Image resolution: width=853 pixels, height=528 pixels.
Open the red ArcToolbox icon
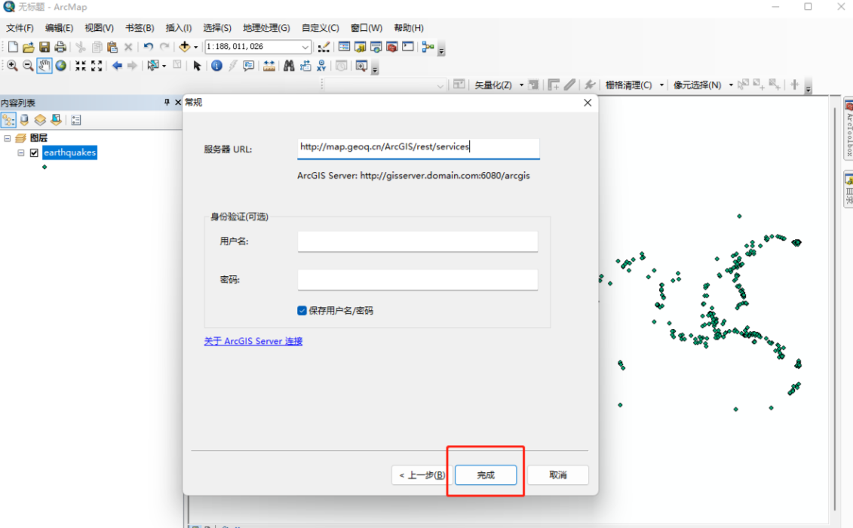coord(391,47)
